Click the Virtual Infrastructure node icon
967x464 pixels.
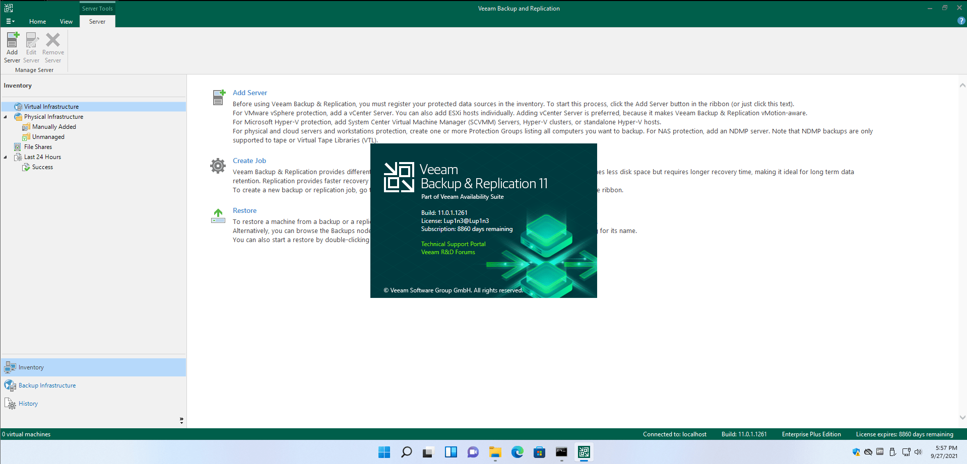click(18, 107)
